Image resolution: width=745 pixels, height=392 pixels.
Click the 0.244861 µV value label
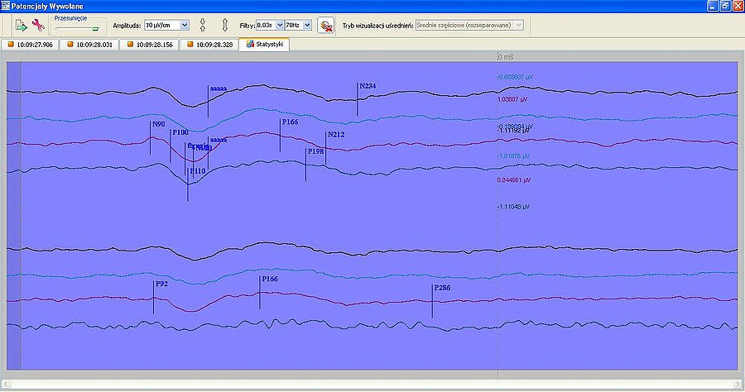pyautogui.click(x=514, y=180)
